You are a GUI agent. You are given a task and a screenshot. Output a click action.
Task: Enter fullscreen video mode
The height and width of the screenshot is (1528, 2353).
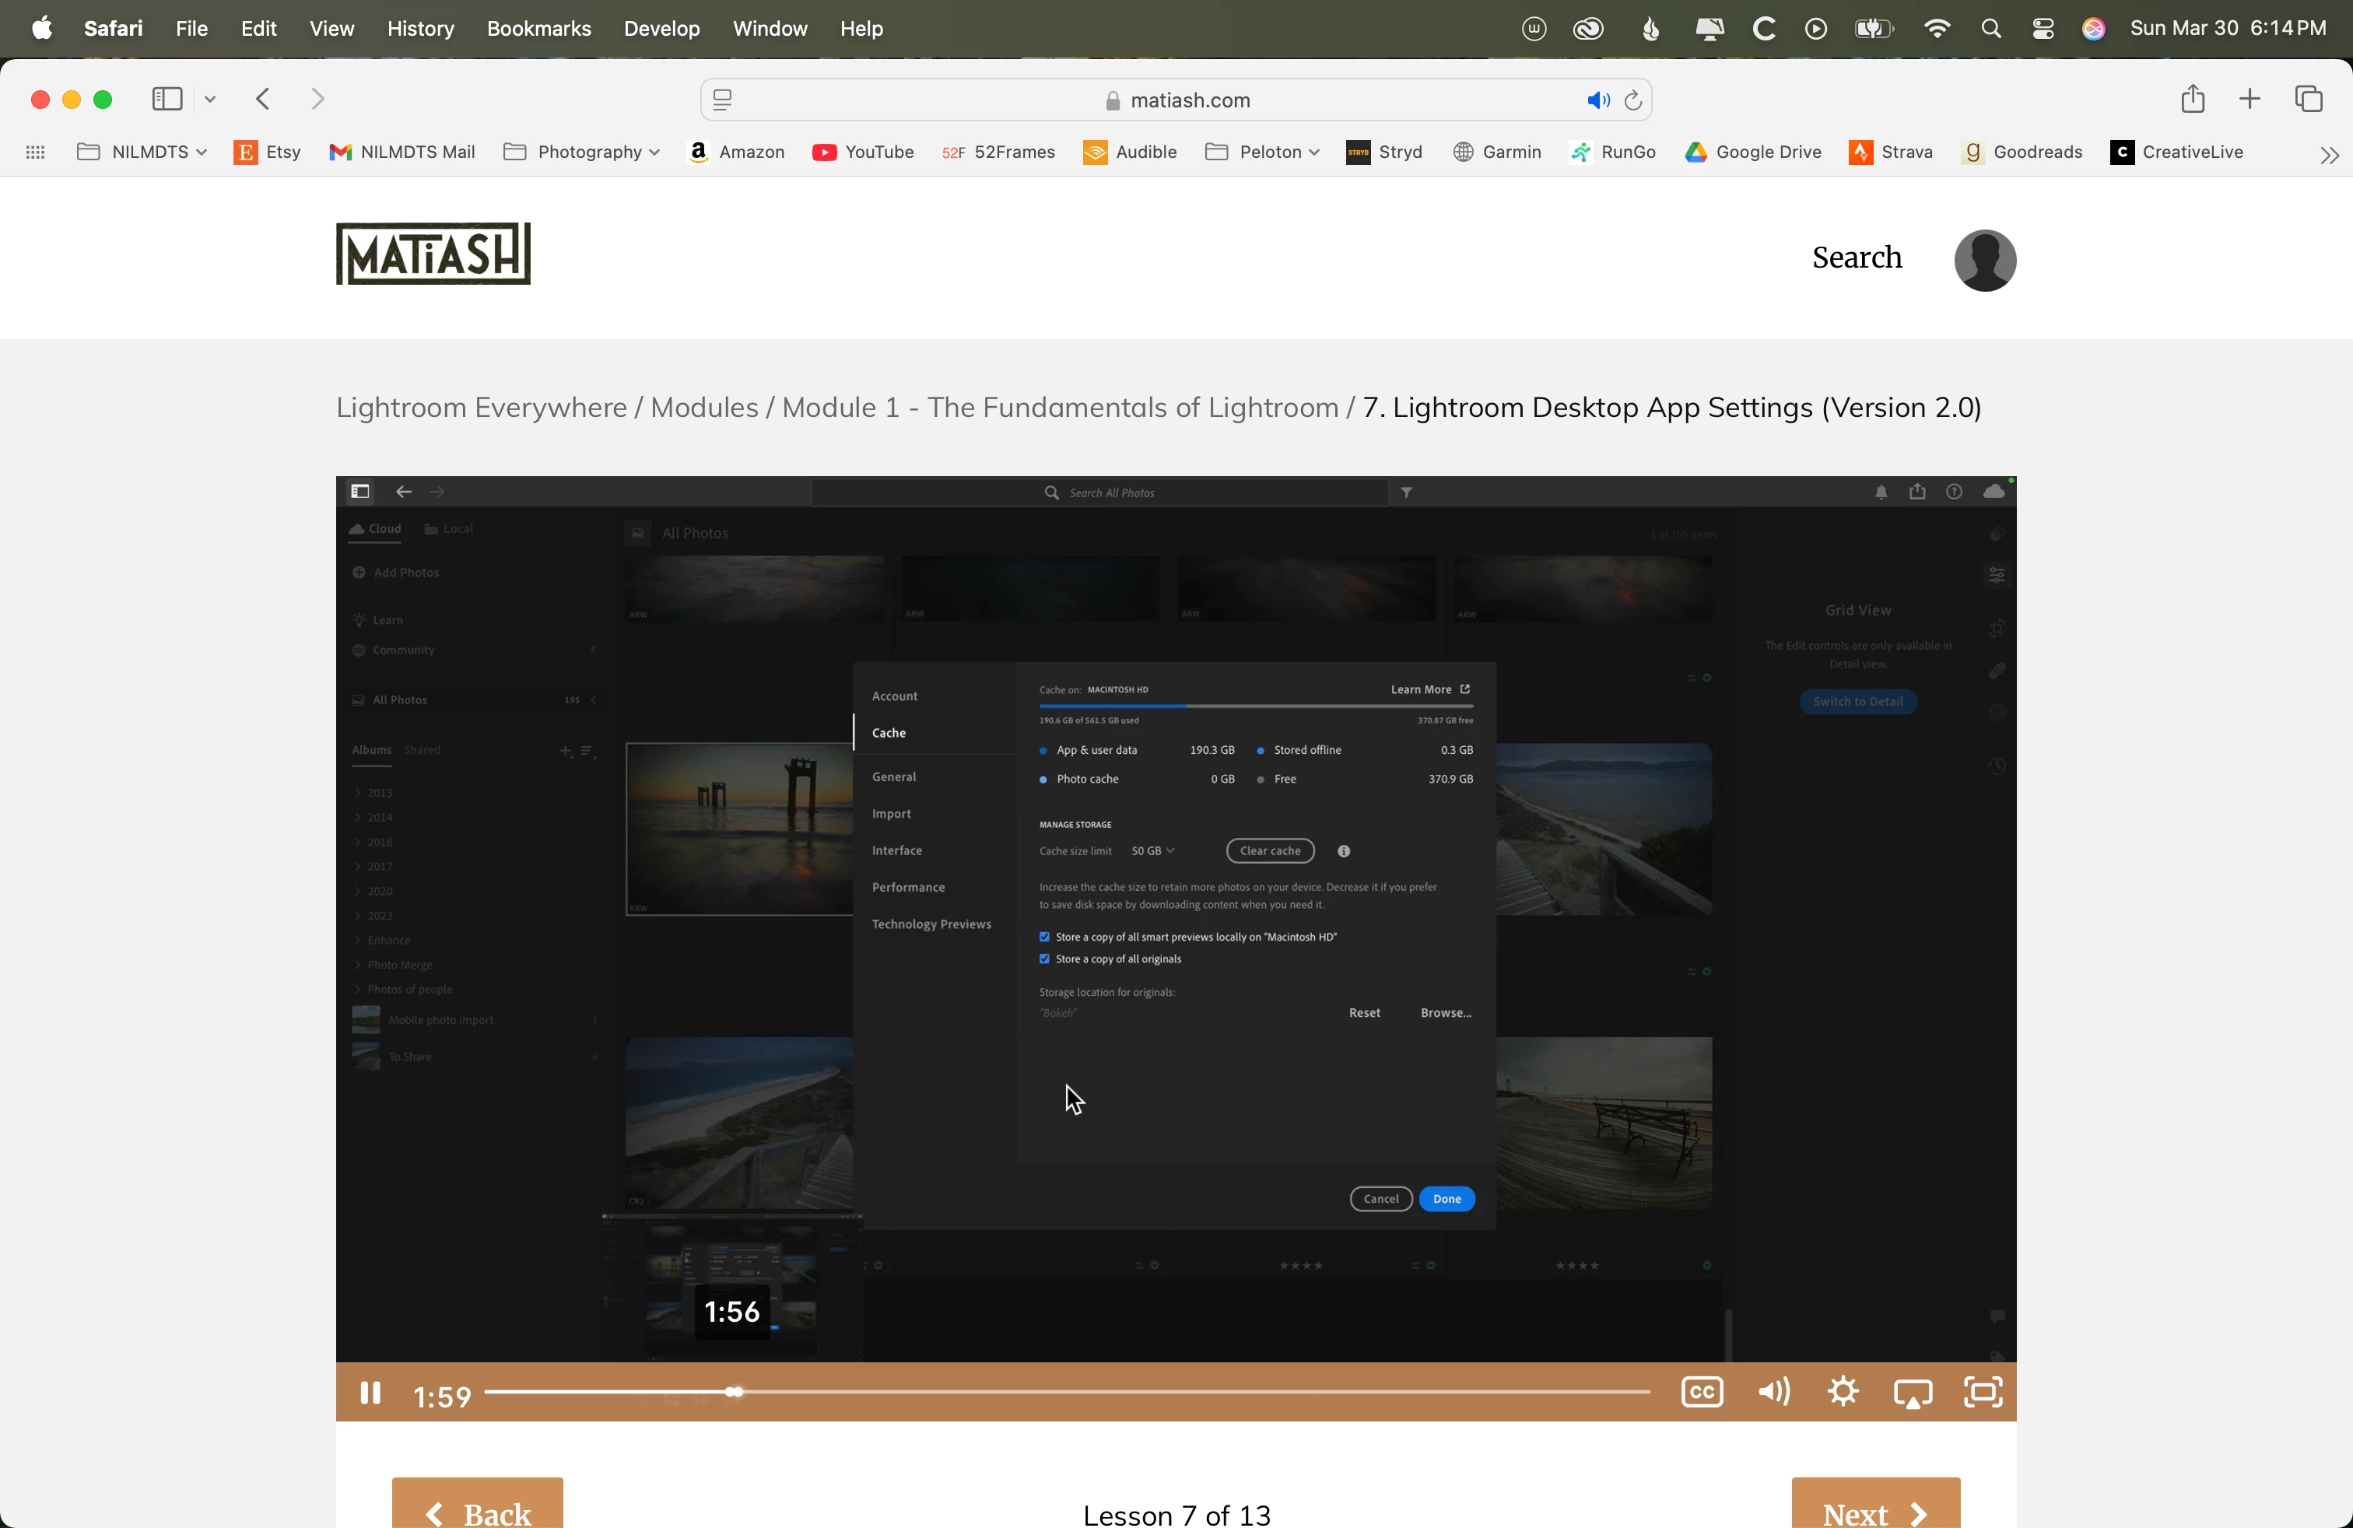pyautogui.click(x=1983, y=1393)
